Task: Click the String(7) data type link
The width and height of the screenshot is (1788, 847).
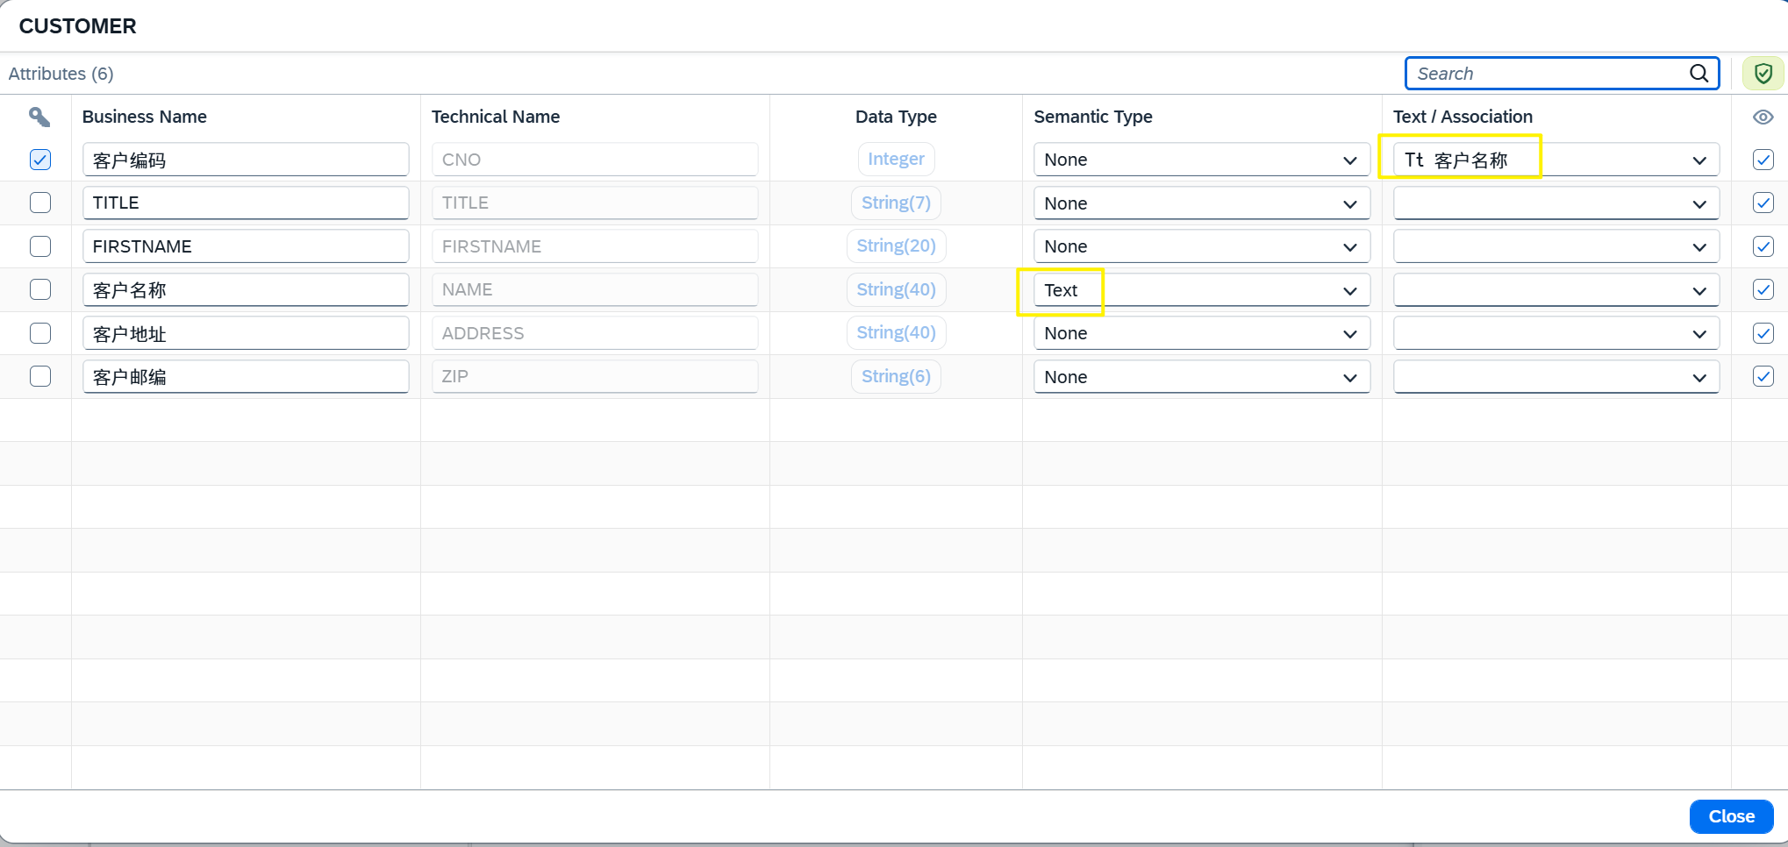Action: click(896, 203)
